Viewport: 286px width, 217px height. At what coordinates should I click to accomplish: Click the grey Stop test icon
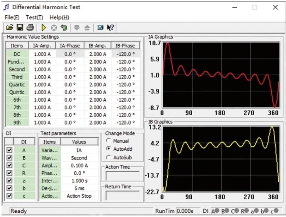(x=54, y=27)
